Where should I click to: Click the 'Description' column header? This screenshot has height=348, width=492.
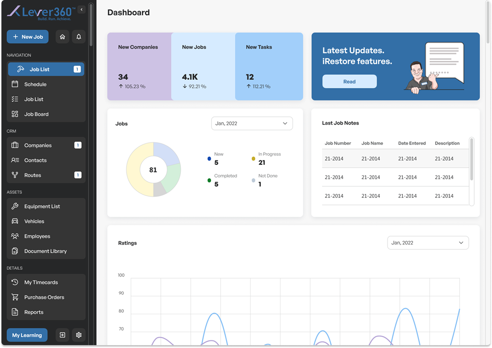pos(447,143)
